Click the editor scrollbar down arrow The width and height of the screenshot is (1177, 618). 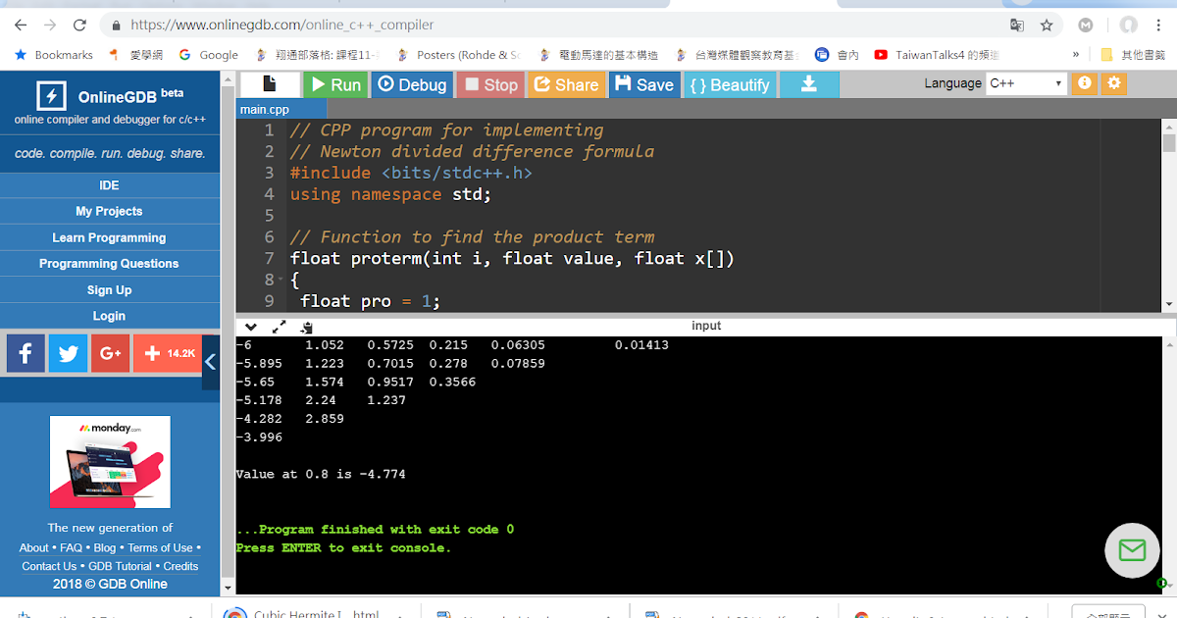[x=1168, y=305]
